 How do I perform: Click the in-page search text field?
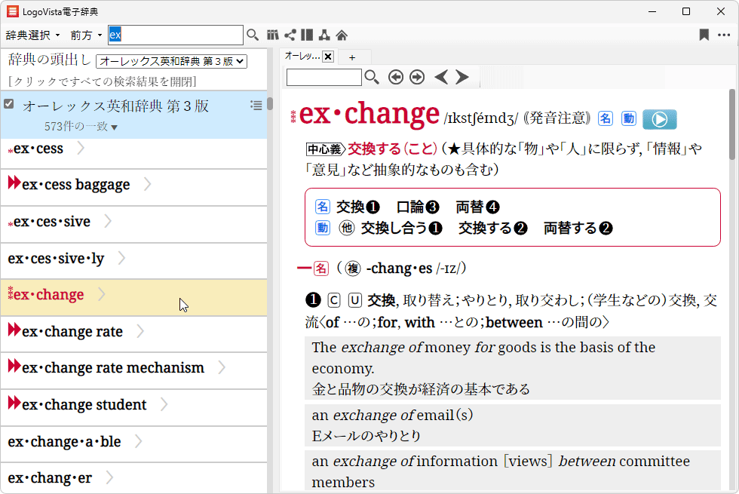click(324, 77)
